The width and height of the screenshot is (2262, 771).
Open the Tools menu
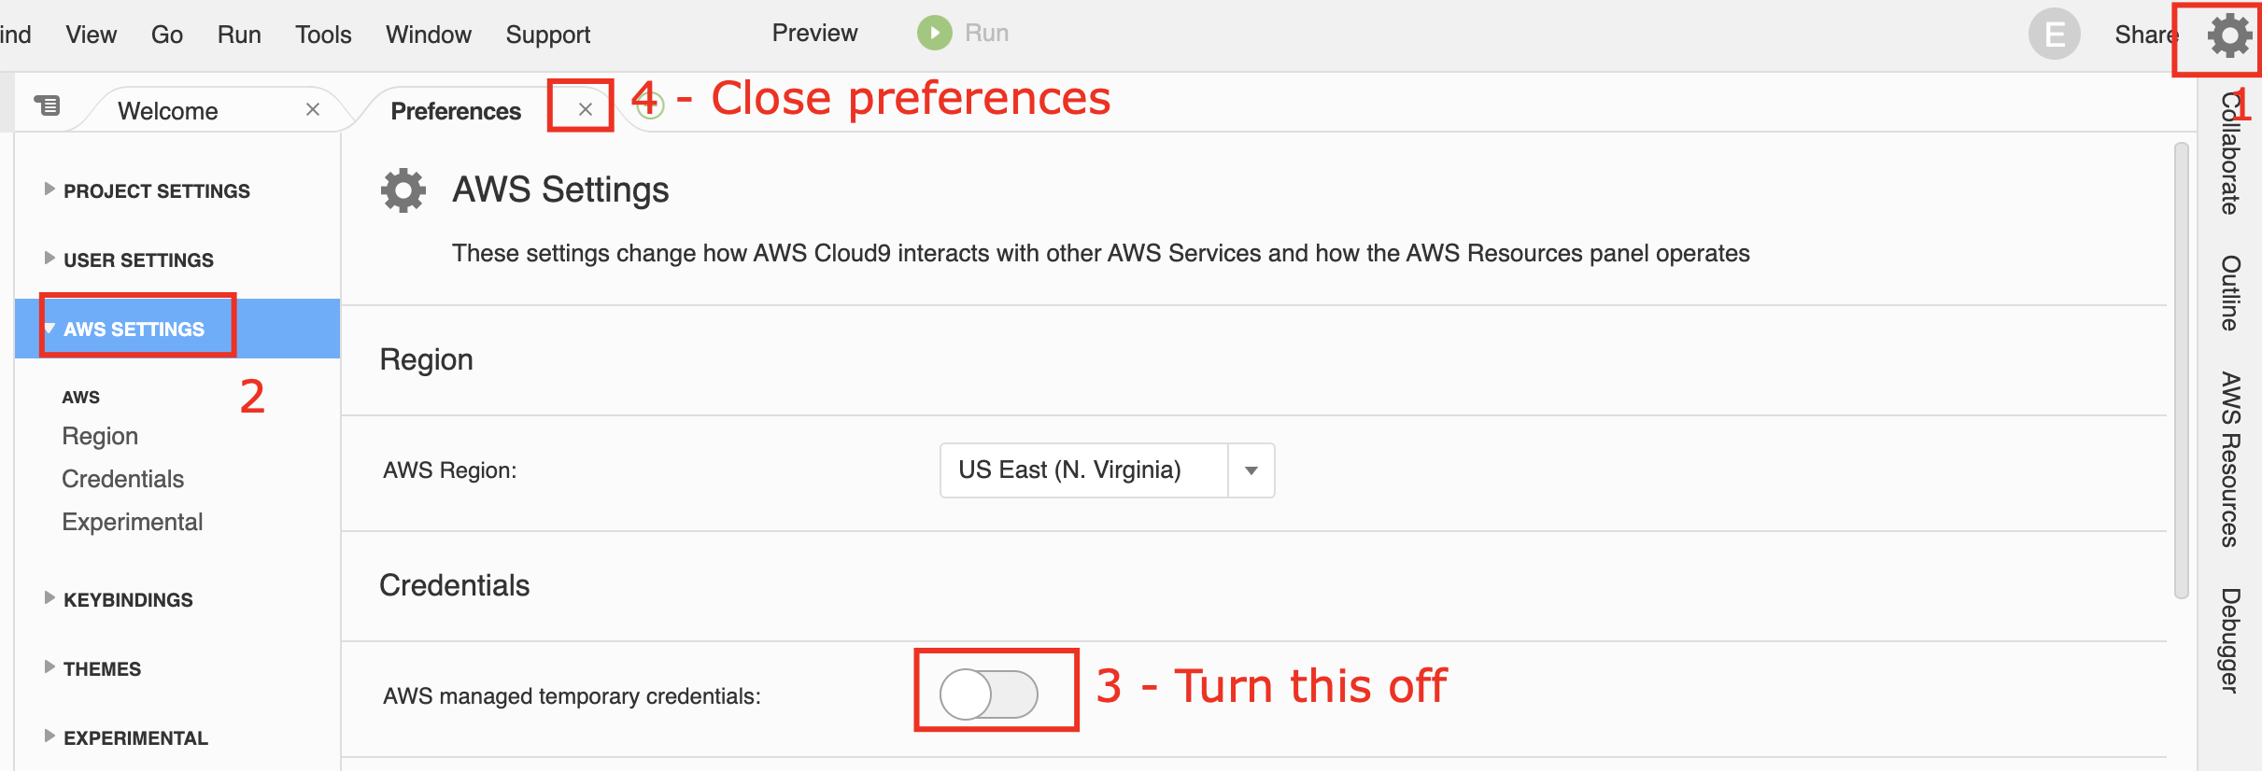point(323,35)
